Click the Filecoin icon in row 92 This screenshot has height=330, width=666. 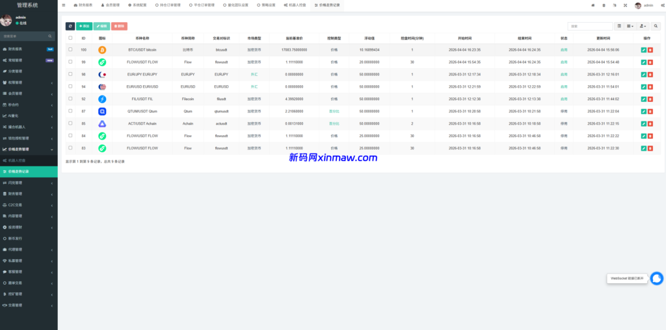coord(102,99)
